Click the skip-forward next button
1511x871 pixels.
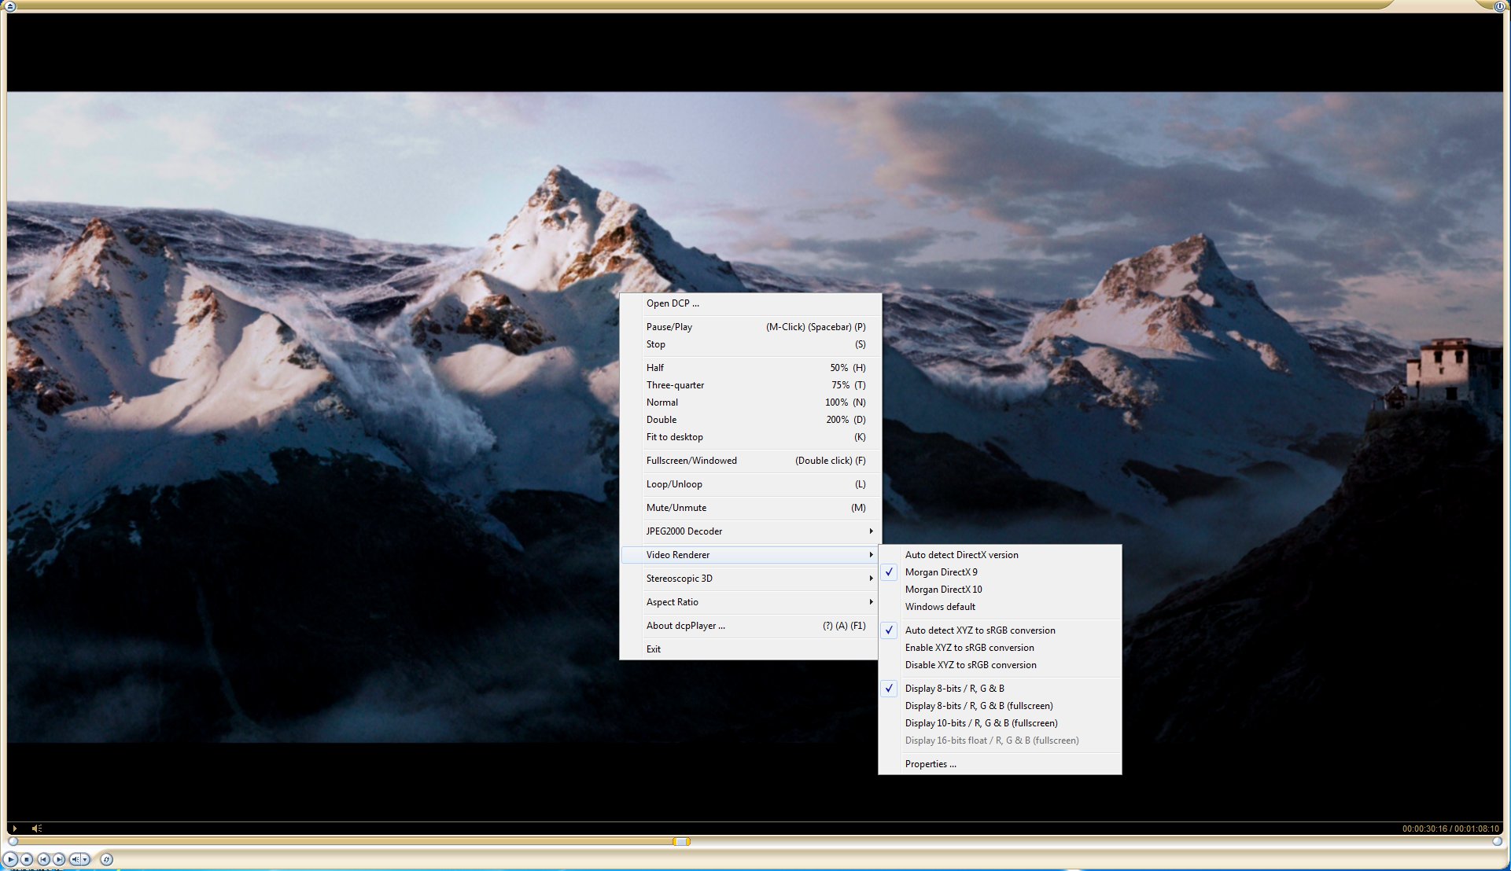(59, 860)
